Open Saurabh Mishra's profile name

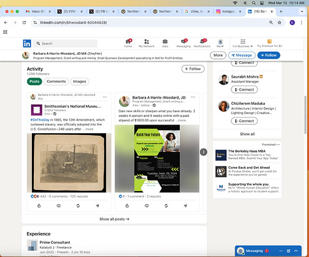coord(244,77)
